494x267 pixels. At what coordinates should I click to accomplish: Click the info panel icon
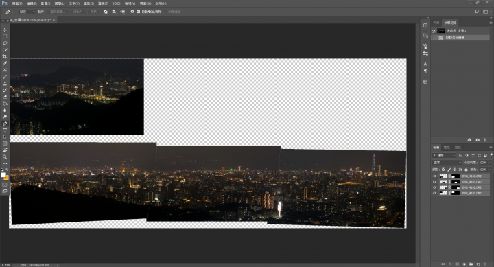[425, 25]
